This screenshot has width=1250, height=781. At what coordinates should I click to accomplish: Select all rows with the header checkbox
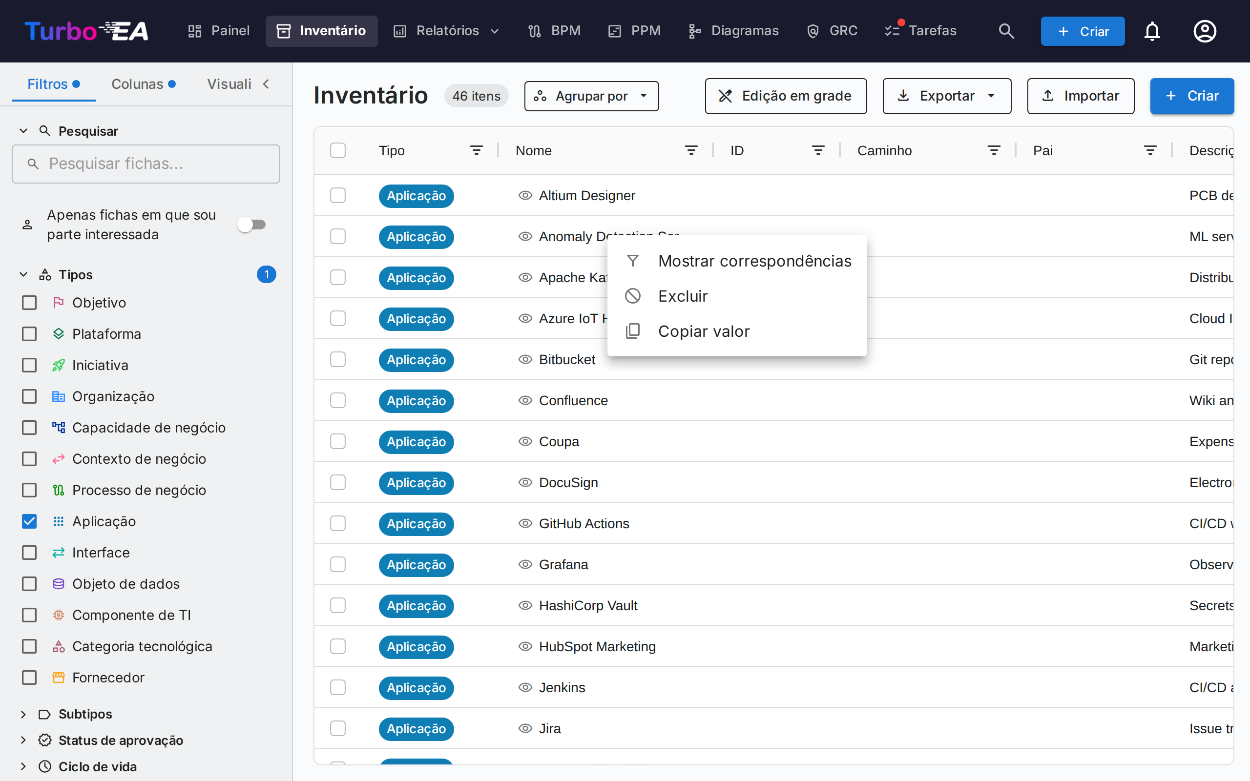(x=338, y=150)
